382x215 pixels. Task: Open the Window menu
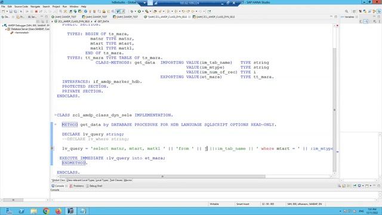click(x=74, y=7)
